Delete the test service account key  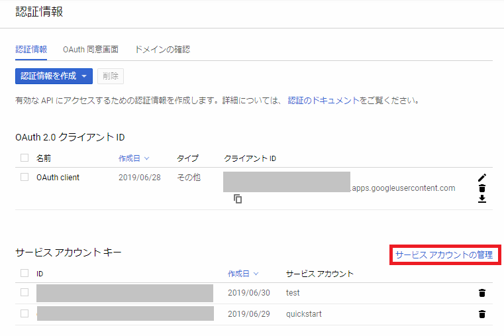tap(482, 293)
